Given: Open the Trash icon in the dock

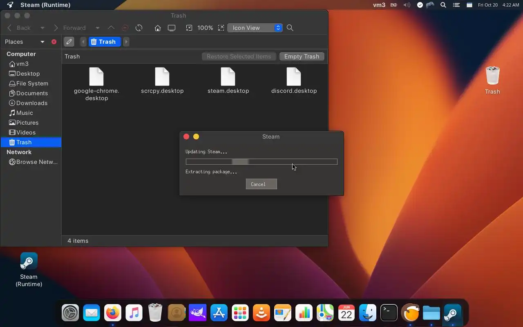Looking at the screenshot, I should [x=155, y=314].
